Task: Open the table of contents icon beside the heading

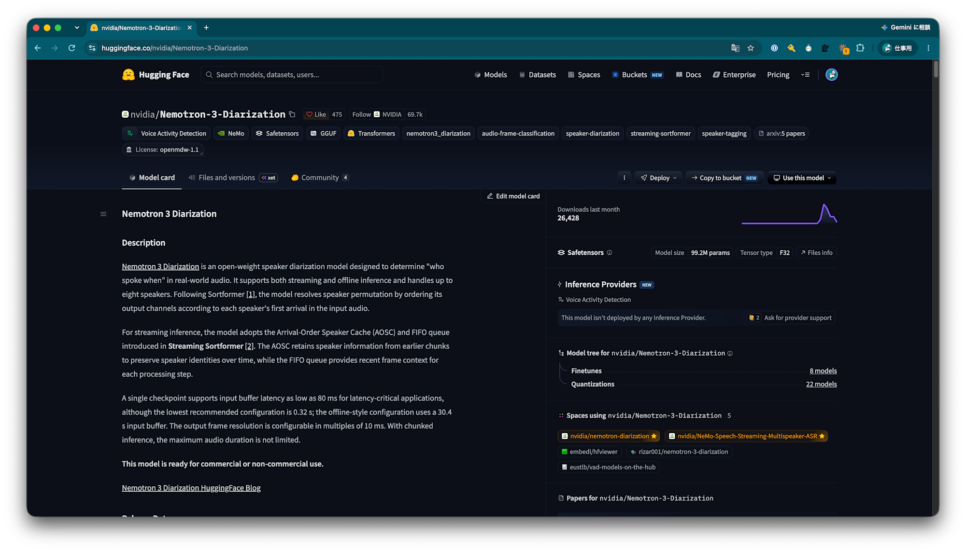Action: 103,214
